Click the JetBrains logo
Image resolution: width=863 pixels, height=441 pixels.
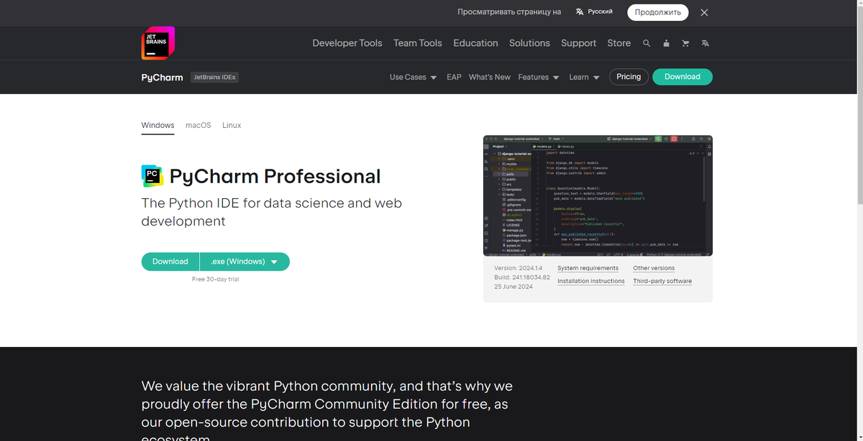coord(158,43)
